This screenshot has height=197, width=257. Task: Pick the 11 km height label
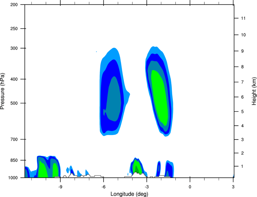coord(243,18)
